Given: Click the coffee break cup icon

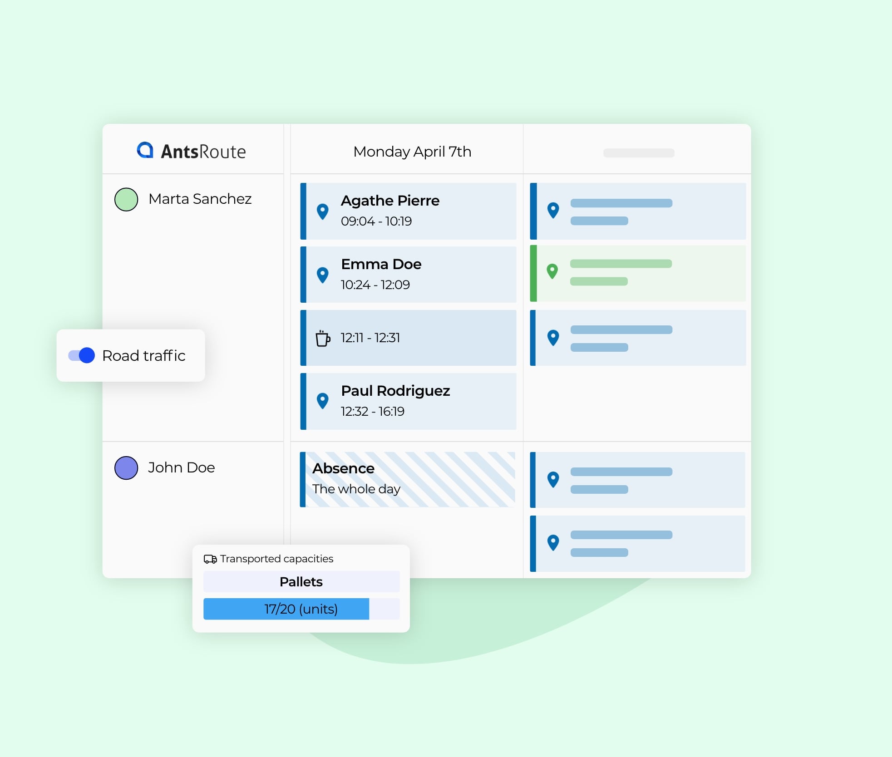Looking at the screenshot, I should coord(322,338).
